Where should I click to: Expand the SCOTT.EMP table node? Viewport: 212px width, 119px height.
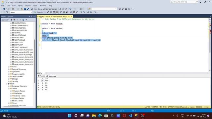pos(11,45)
